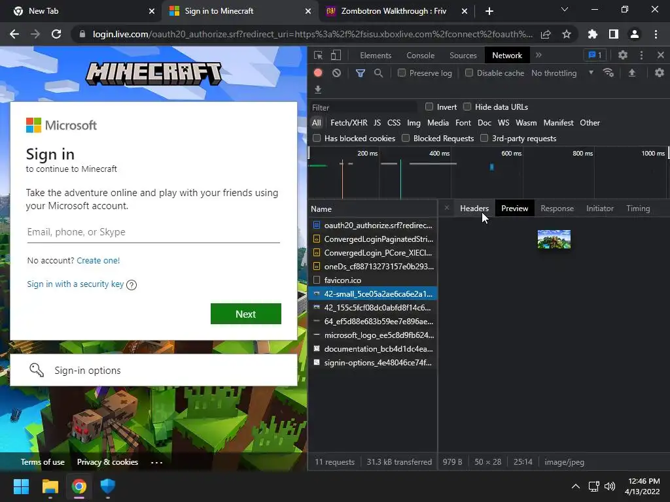Enable Disable cache checkbox
The height and width of the screenshot is (502, 670).
(x=468, y=73)
